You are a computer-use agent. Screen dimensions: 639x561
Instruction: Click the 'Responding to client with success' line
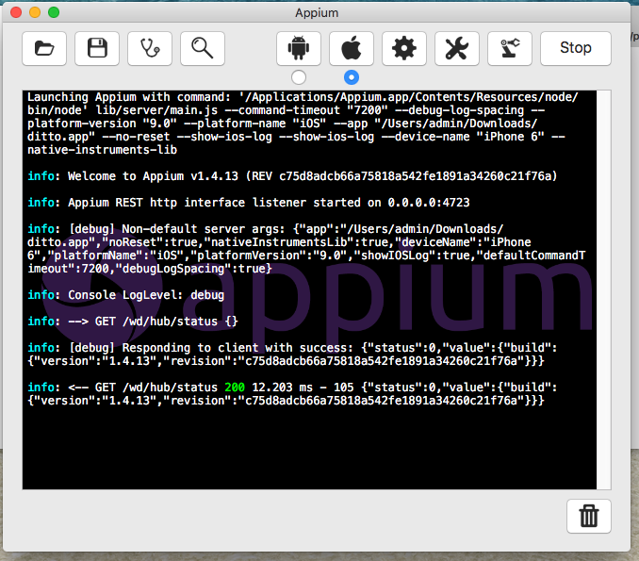[292, 354]
